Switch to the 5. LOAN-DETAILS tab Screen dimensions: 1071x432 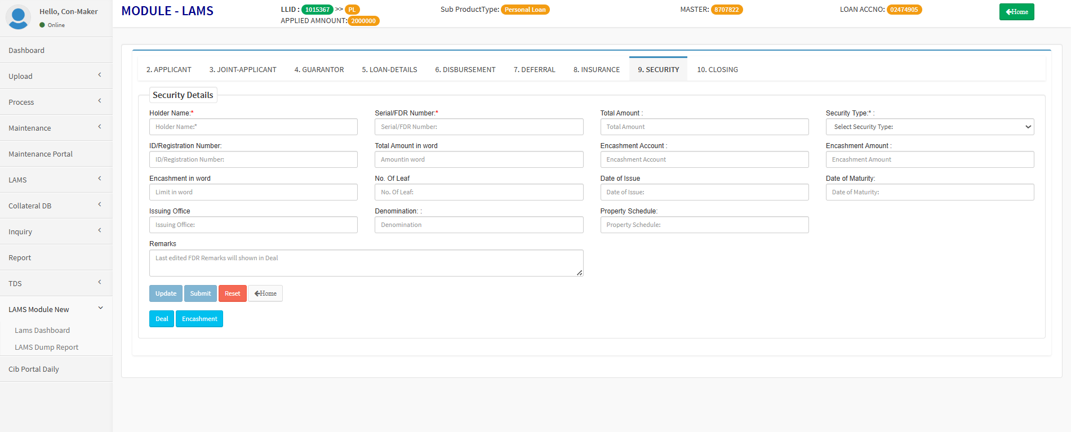[x=389, y=70]
